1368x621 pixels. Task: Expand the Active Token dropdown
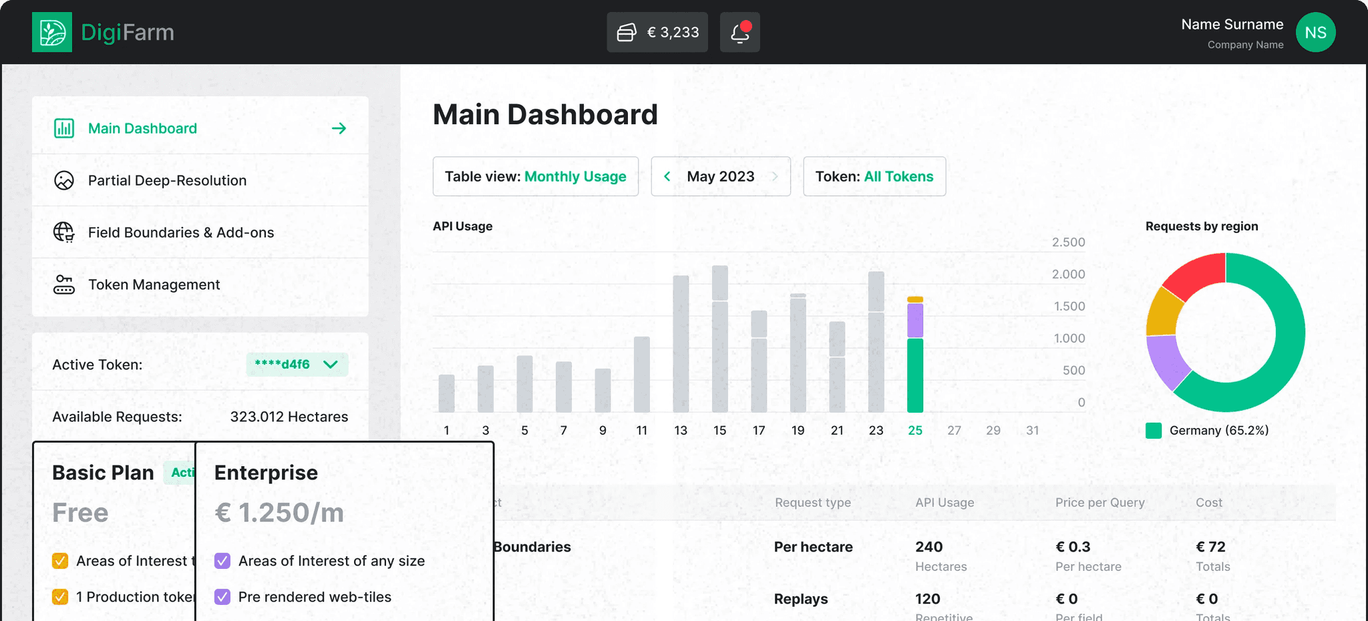[329, 365]
